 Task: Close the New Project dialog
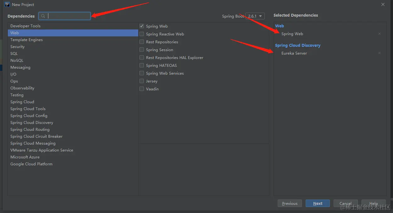point(383,4)
